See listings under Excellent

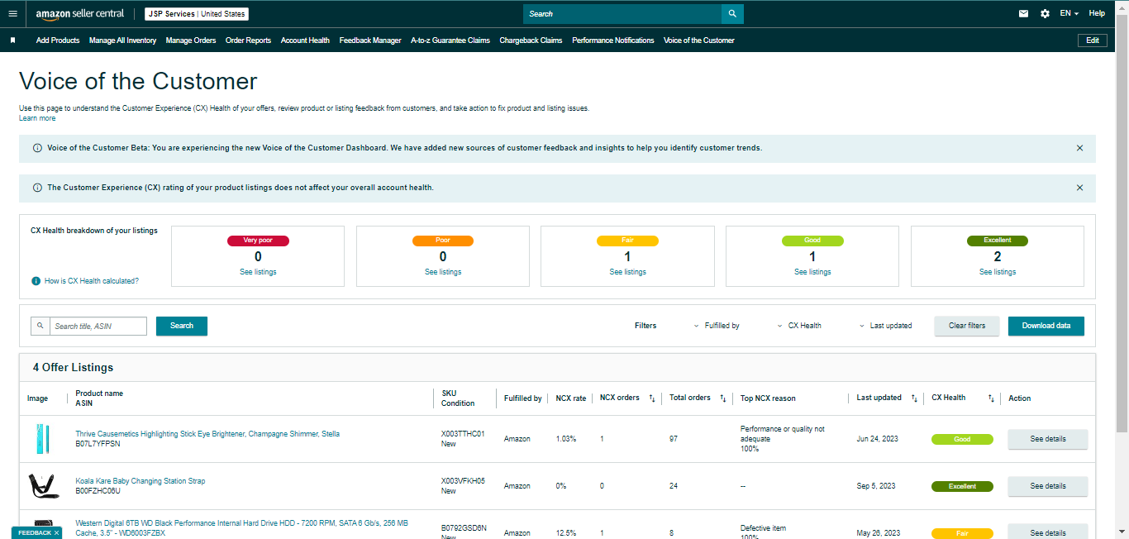998,272
